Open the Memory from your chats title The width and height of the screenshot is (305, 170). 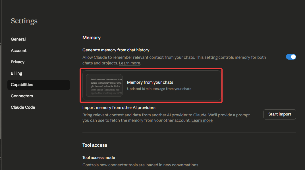[150, 82]
